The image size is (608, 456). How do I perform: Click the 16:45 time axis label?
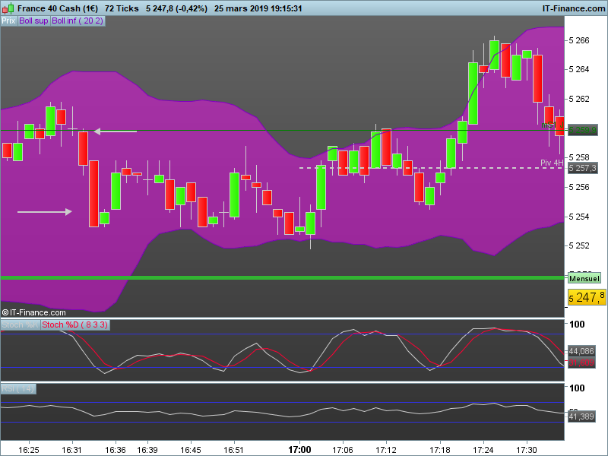191,450
